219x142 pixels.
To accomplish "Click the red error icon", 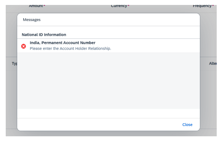I will point(24,46).
